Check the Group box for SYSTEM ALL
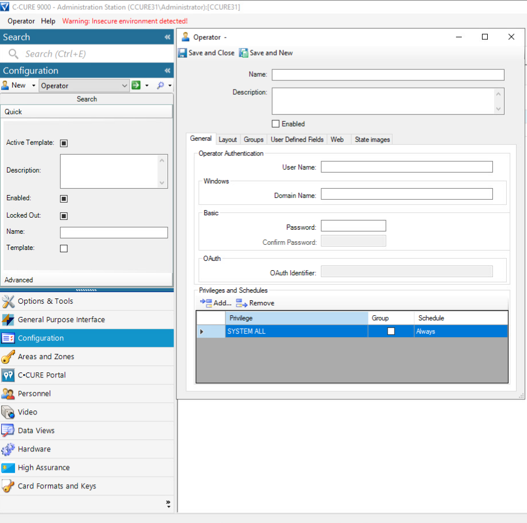This screenshot has height=523, width=527. click(391, 331)
